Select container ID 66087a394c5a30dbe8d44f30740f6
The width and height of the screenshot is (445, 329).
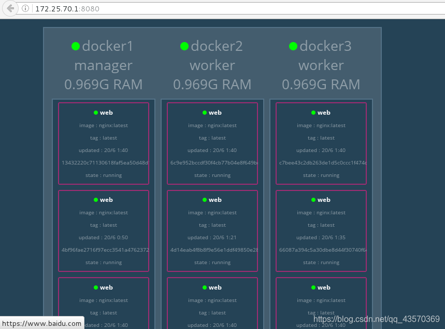pos(323,250)
